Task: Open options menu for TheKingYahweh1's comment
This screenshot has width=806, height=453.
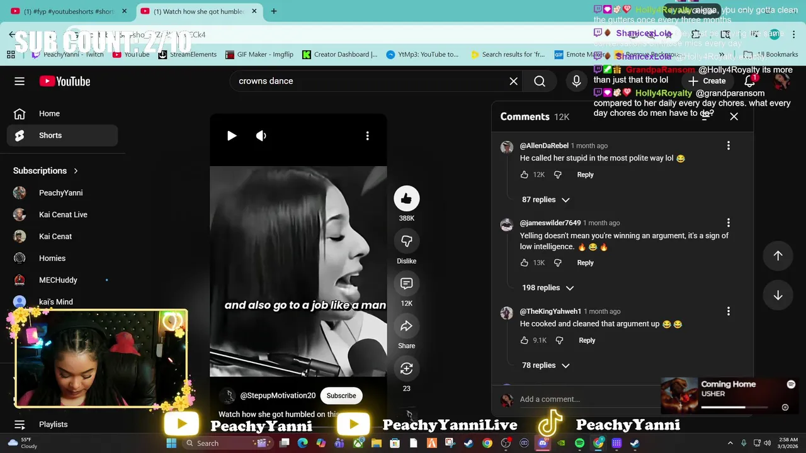Action: [x=729, y=311]
